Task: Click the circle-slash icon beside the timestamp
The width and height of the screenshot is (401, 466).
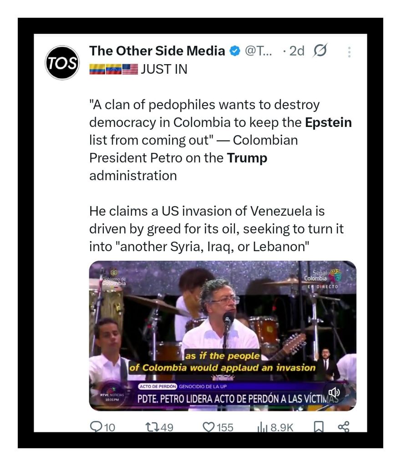Action: 321,51
